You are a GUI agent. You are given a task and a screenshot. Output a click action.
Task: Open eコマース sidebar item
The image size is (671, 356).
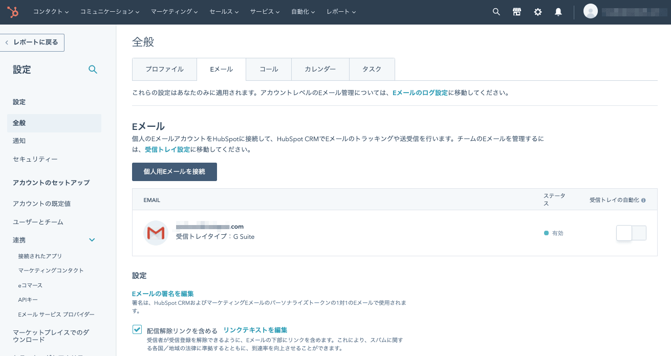[x=30, y=285]
